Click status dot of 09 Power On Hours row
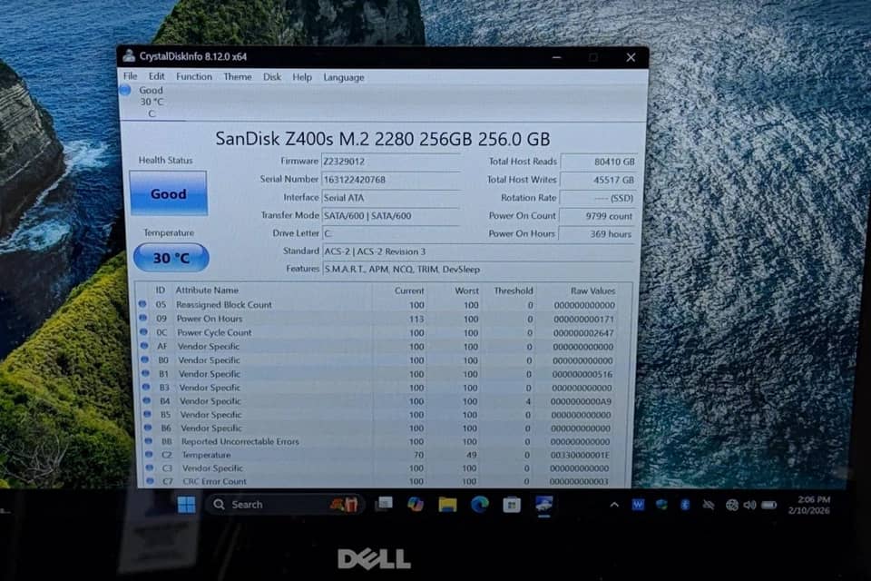Screen dimensions: 871x581 [x=143, y=318]
